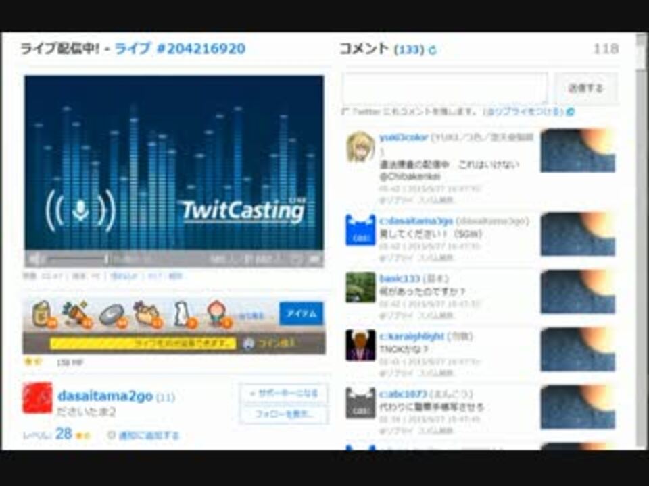
Task: Toggle the post comment to Twitter checkbox
Action: pyautogui.click(x=344, y=112)
